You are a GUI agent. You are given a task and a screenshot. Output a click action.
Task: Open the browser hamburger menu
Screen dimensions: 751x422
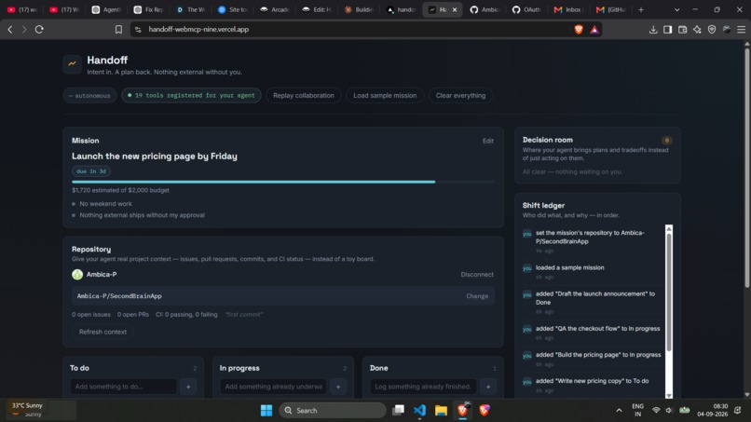[x=741, y=30]
